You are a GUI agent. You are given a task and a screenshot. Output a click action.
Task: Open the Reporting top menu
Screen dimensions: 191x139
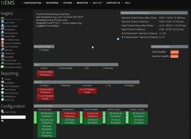(52, 3)
